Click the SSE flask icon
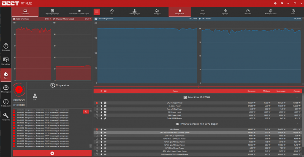Screen dimensions: 304x157 click(35, 97)
